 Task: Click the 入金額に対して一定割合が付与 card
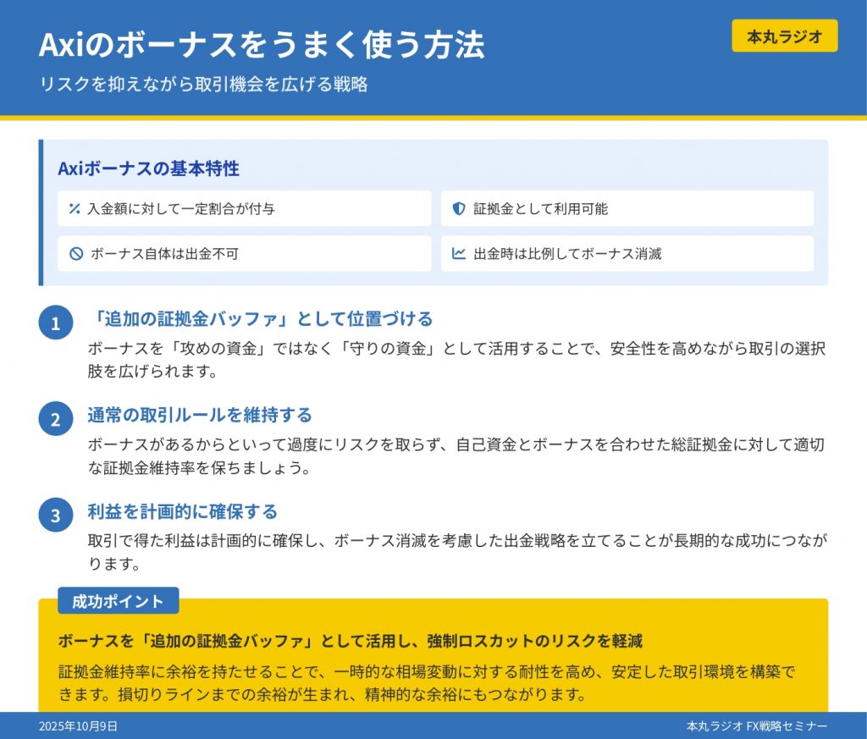(x=244, y=208)
